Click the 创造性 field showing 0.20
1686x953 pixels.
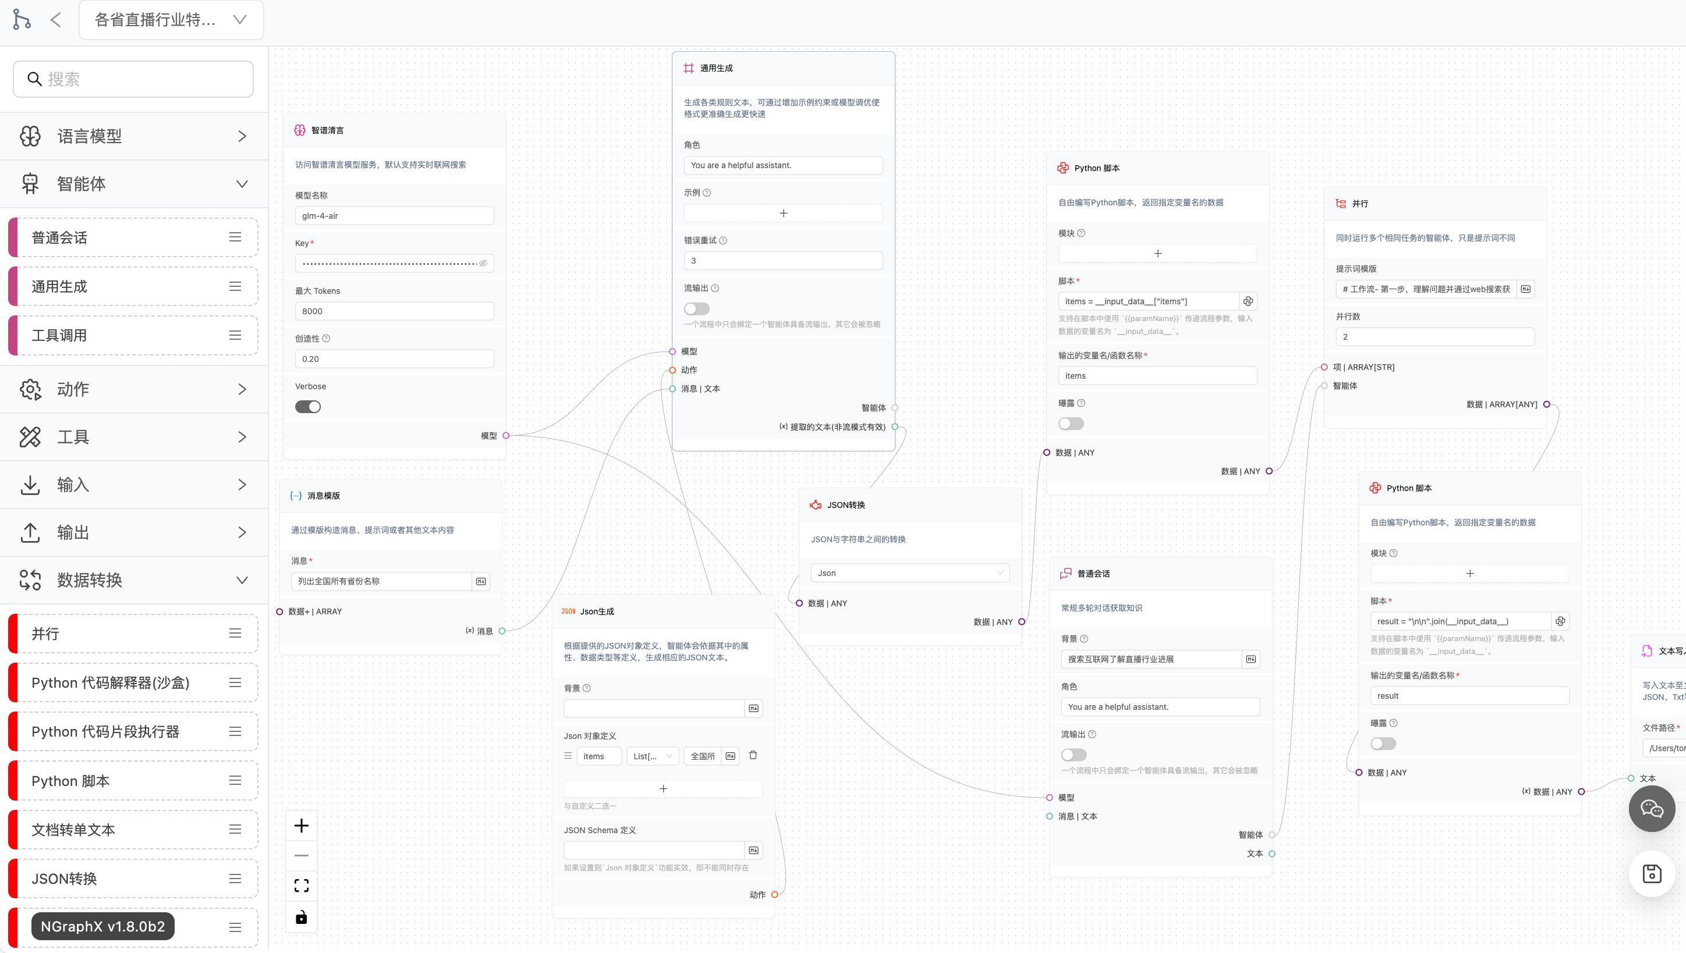(x=394, y=358)
